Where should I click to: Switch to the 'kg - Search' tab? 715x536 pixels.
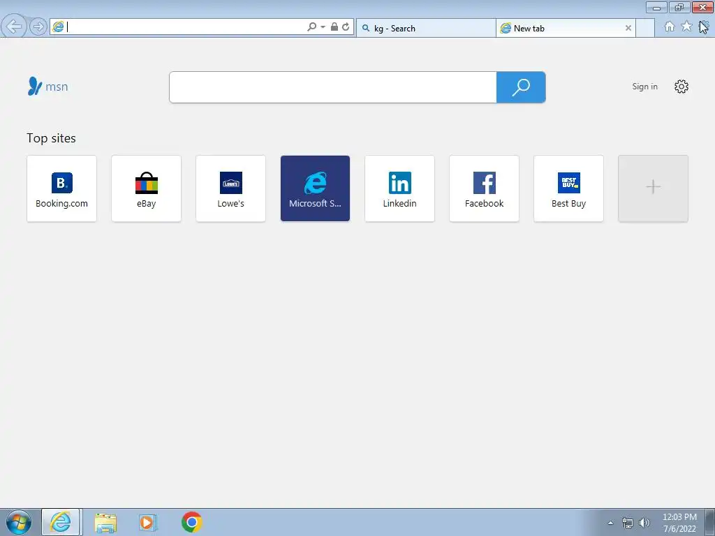[x=426, y=28]
